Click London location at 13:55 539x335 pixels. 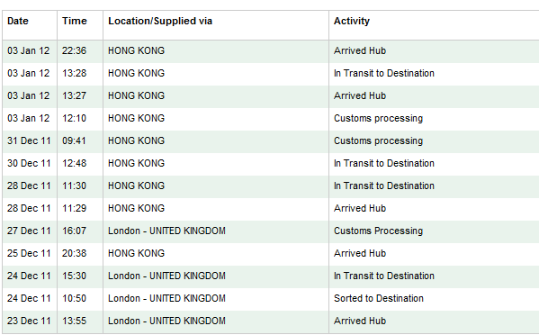[166, 321]
